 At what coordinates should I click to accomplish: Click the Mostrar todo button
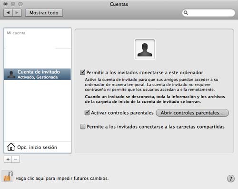[44, 13]
